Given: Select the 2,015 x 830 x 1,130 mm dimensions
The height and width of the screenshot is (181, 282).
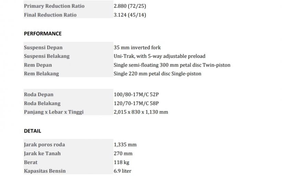Looking at the screenshot, I should 141,112.
